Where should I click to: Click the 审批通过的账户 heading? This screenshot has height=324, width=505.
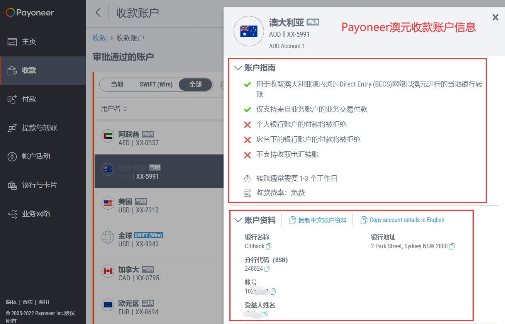(x=123, y=57)
